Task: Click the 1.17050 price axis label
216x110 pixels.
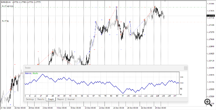Action: click(x=211, y=39)
